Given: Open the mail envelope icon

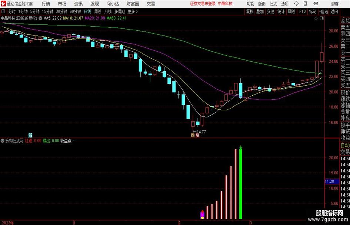Looking at the screenshot, I should click(x=316, y=4).
